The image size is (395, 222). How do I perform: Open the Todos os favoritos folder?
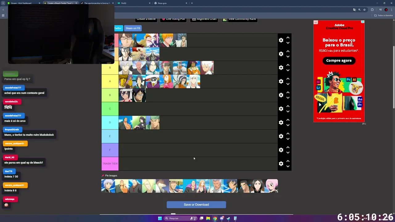coord(384,15)
